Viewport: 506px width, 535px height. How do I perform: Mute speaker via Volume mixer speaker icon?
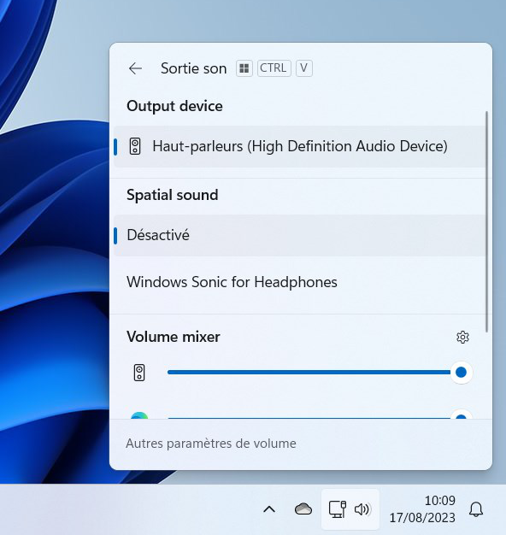138,373
